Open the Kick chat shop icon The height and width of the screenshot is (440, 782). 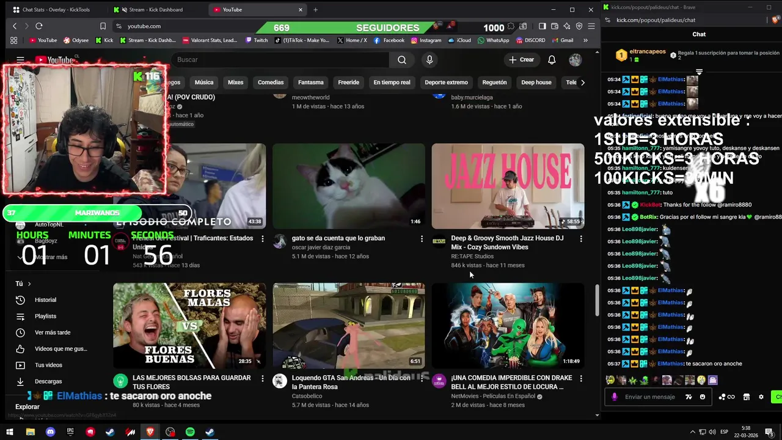coord(746,397)
